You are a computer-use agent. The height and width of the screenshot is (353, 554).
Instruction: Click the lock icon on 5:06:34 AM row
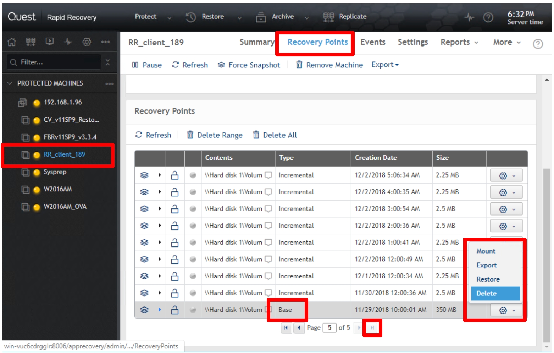click(175, 175)
